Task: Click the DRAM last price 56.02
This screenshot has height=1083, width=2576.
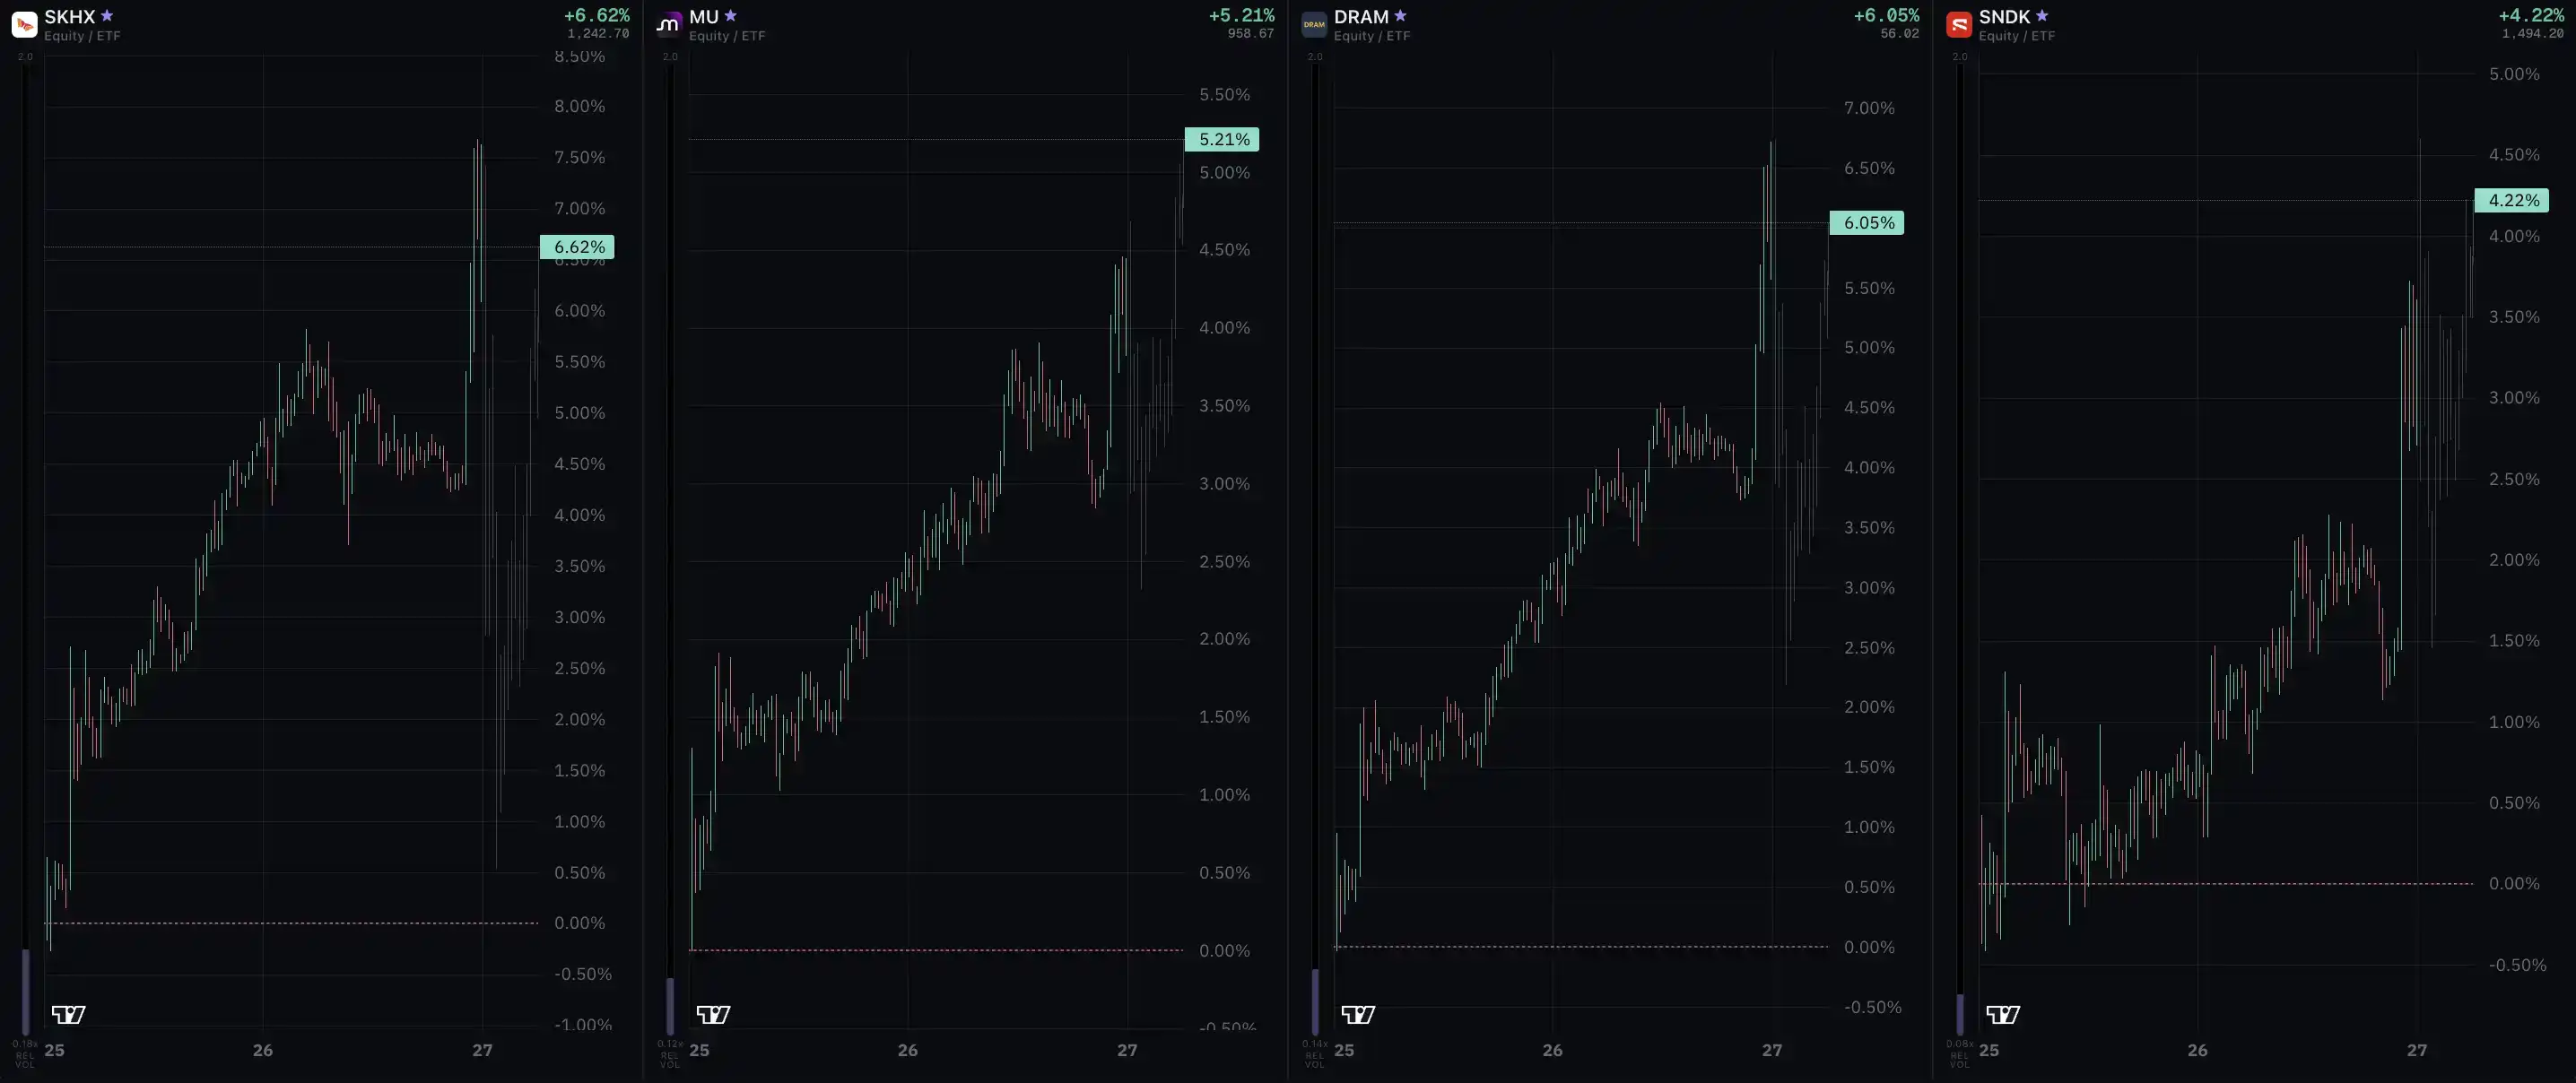Action: 1900,34
